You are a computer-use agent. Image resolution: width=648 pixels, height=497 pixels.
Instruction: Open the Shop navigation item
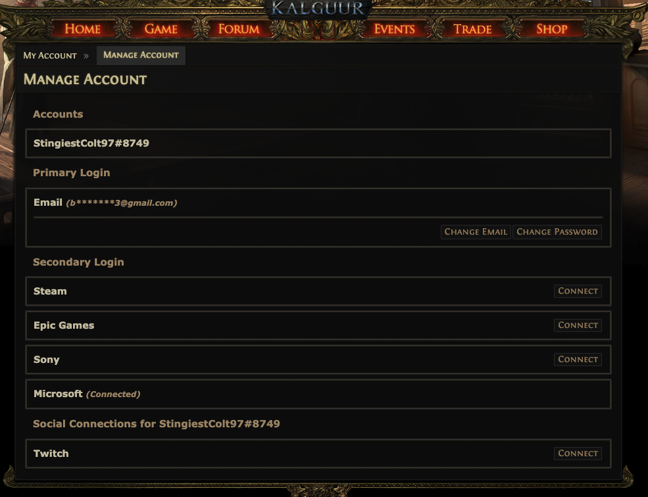(552, 29)
